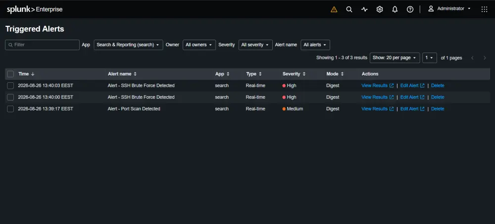The image size is (495, 224).
Task: Sort by Type column header
Action: 254,74
